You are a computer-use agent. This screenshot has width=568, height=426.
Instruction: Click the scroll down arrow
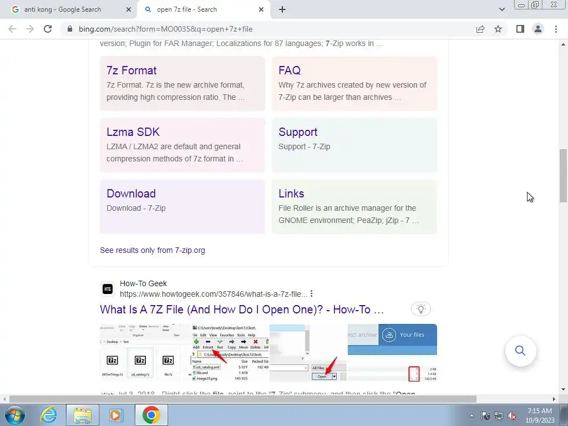[563, 390]
